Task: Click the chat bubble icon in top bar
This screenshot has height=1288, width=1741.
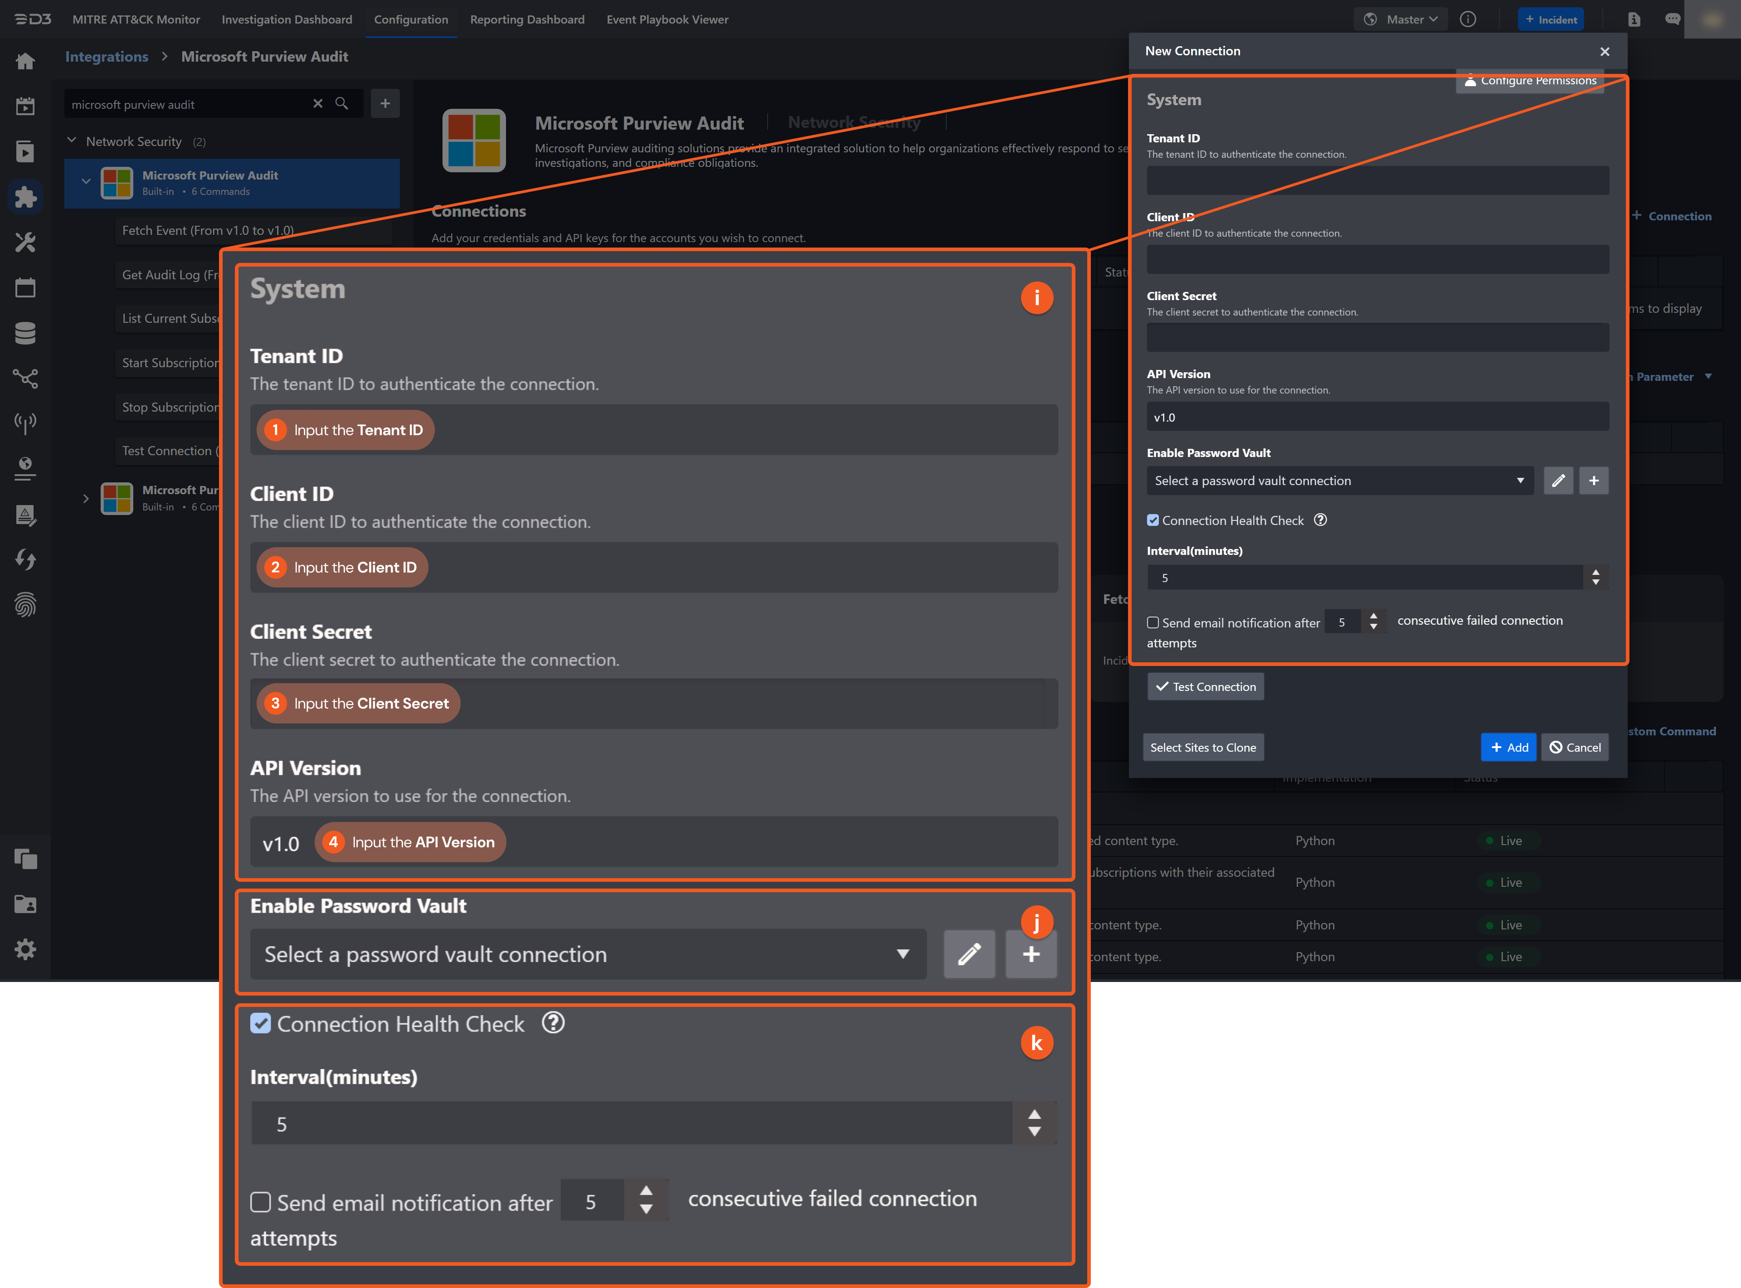Action: click(x=1673, y=19)
